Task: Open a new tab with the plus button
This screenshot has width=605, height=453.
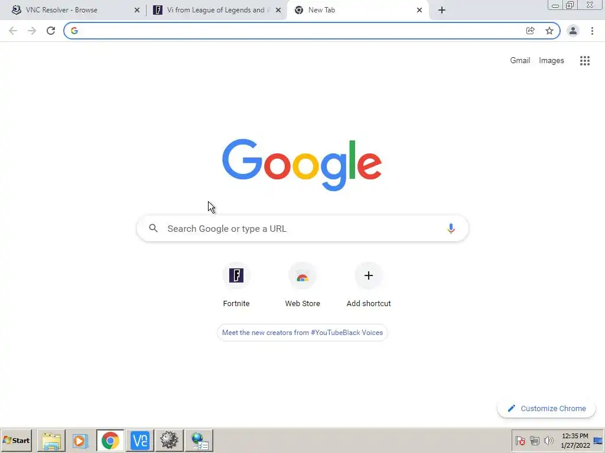Action: pos(442,10)
